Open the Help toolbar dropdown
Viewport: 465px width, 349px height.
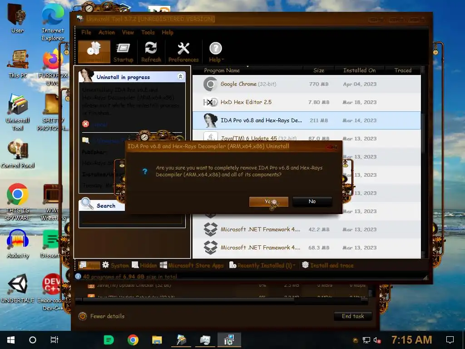pos(216,52)
